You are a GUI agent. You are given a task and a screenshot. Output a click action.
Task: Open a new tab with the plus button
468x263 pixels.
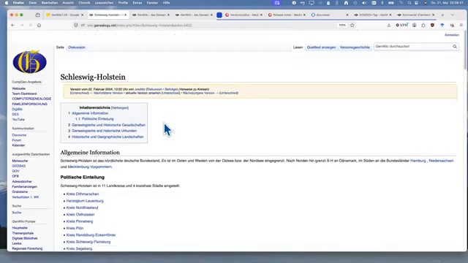442,15
